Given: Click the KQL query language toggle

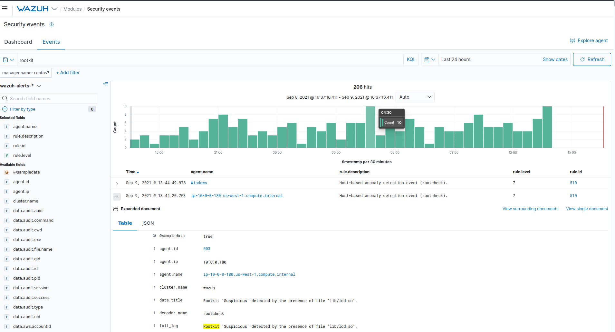Looking at the screenshot, I should tap(411, 59).
